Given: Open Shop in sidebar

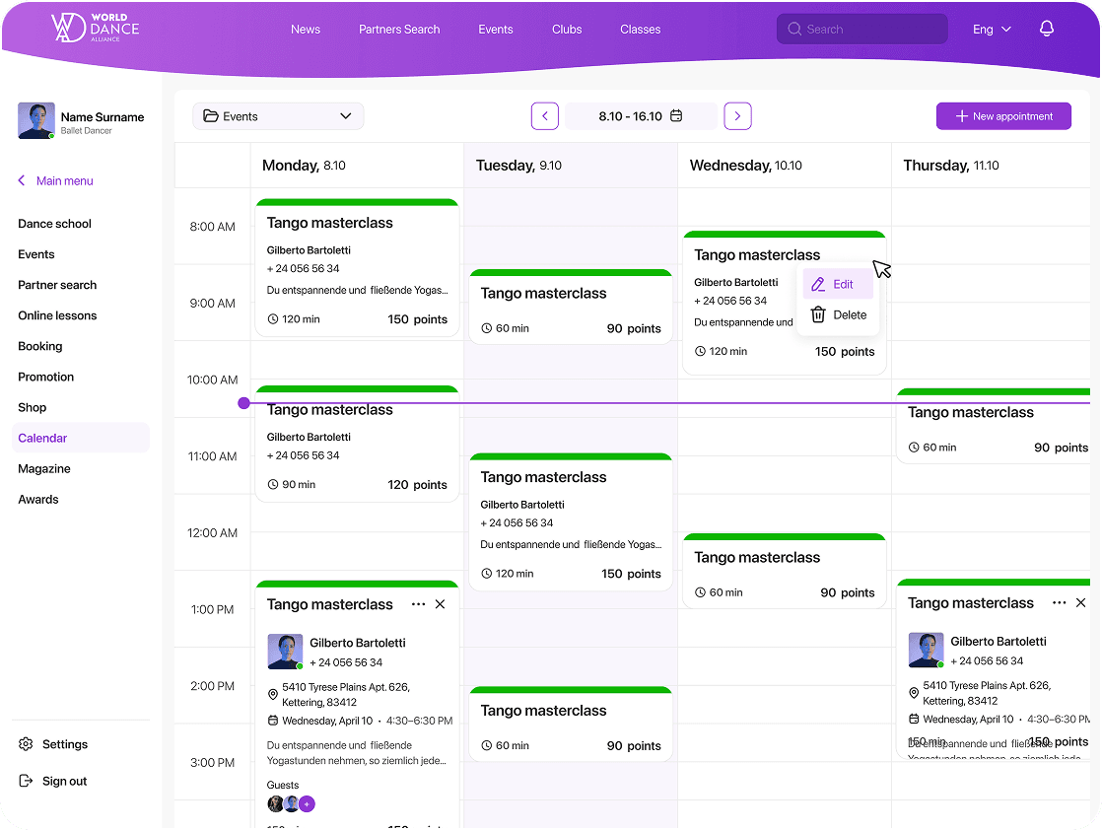Looking at the screenshot, I should pos(33,408).
